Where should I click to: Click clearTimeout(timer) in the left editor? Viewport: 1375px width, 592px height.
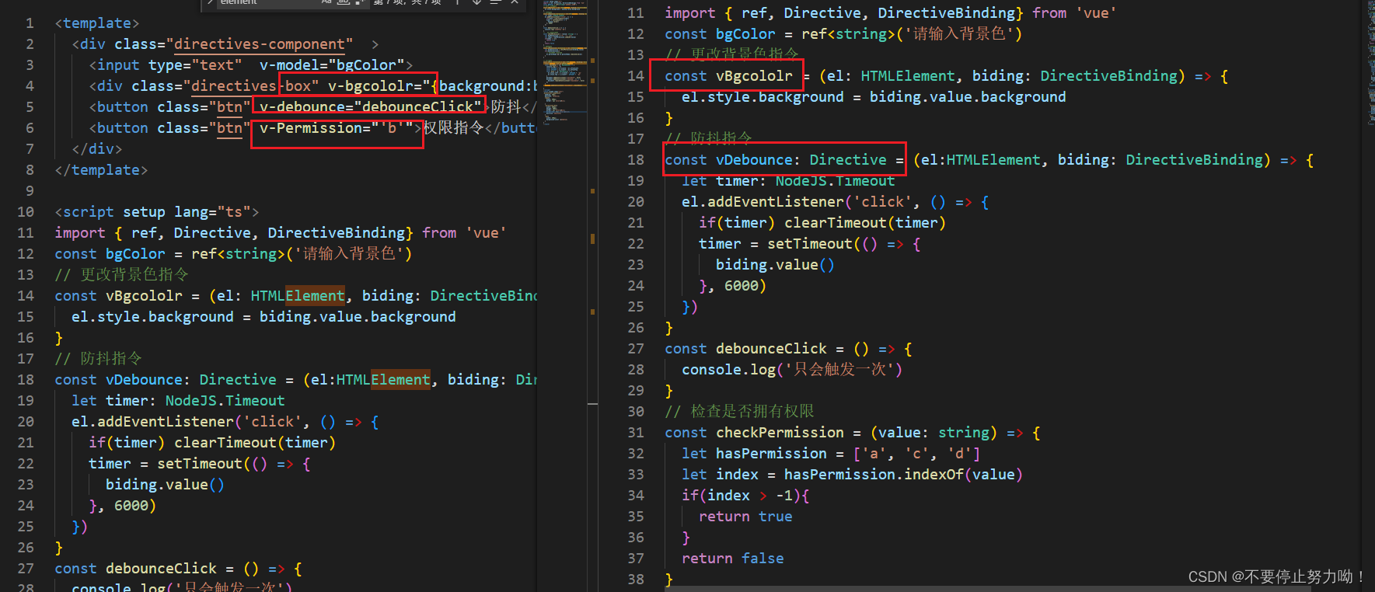pyautogui.click(x=255, y=443)
